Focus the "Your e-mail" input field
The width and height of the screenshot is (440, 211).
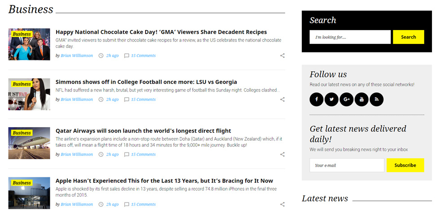[347, 165]
